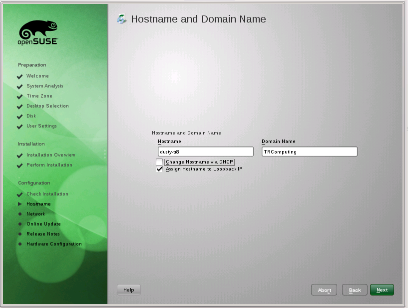Viewport: 408px width, 308px height.
Task: Click the Preparation section heading
Action: (32, 65)
